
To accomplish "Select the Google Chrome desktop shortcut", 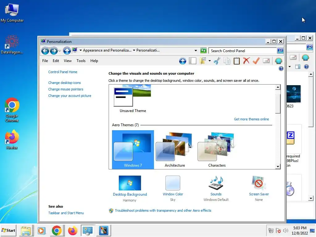I will click(x=12, y=110).
